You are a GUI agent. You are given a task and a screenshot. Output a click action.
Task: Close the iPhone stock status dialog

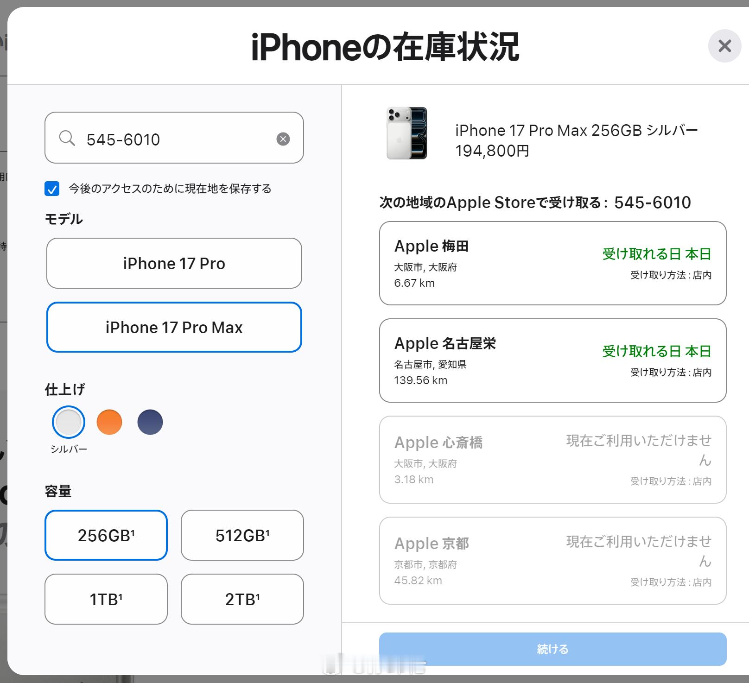point(724,46)
